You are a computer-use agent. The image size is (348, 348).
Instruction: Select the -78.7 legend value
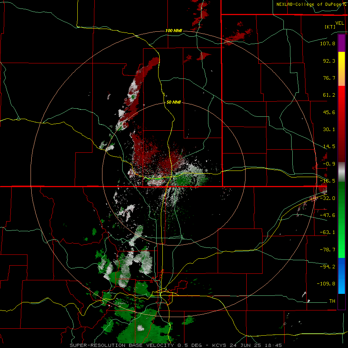pos(328,250)
